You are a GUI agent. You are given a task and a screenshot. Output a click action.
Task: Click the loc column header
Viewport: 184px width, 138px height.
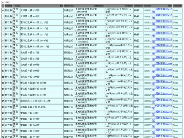click(x=42, y=6)
